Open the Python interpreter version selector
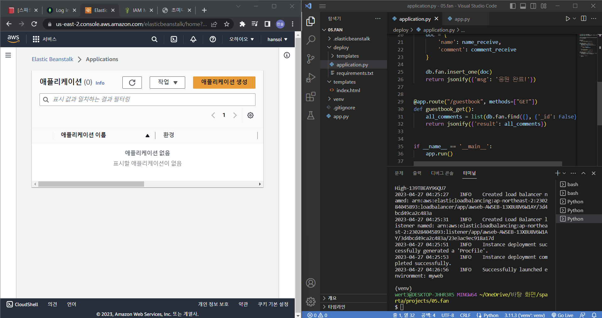The height and width of the screenshot is (318, 602). pos(524,315)
